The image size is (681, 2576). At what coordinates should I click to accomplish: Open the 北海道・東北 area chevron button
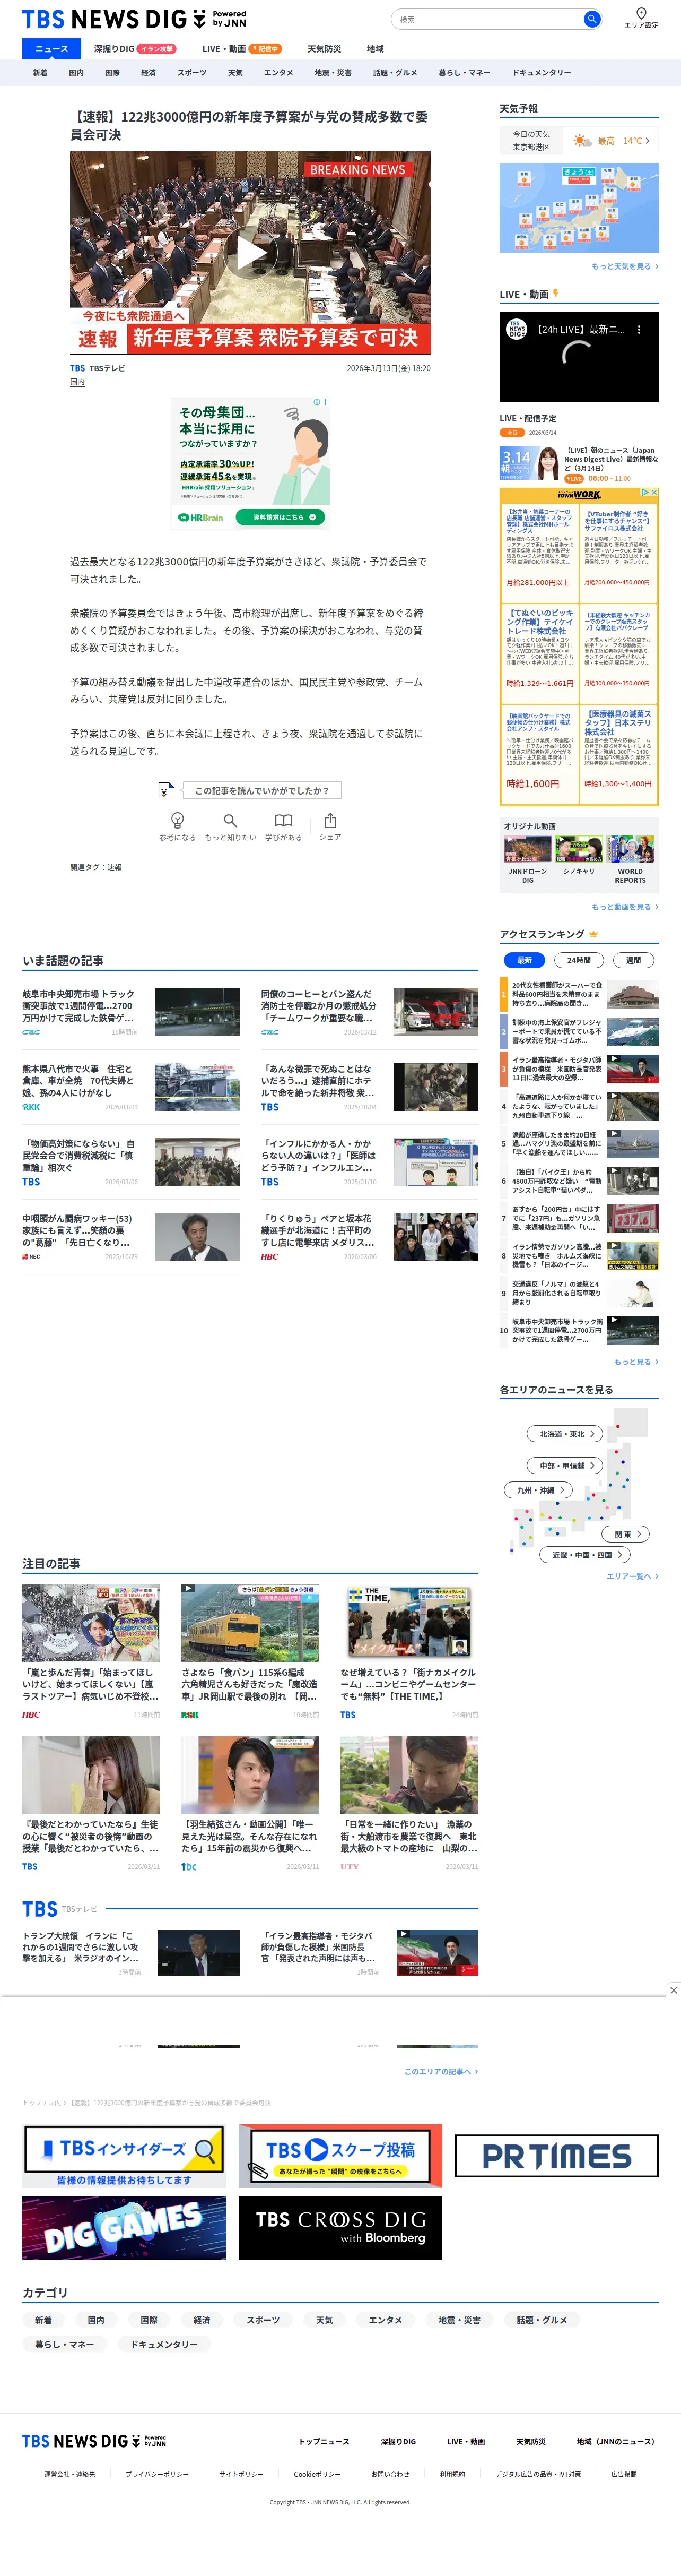564,1434
